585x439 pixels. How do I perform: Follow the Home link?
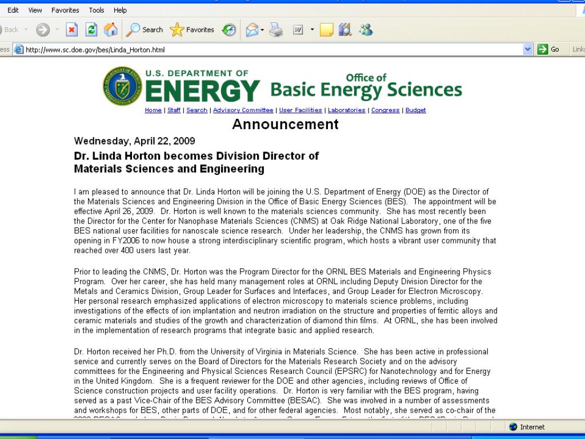click(x=153, y=110)
